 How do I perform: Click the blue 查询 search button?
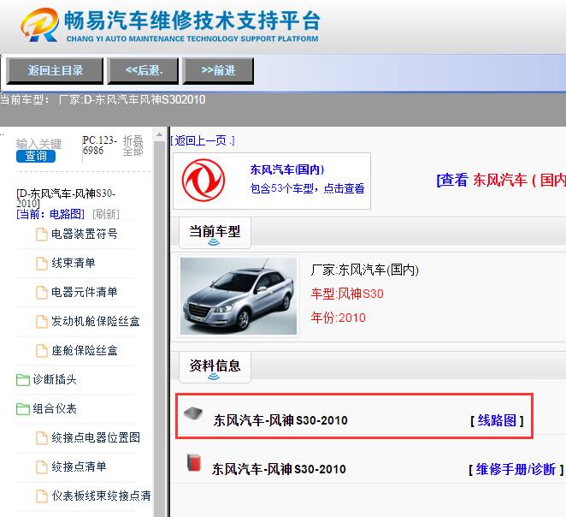(x=36, y=156)
